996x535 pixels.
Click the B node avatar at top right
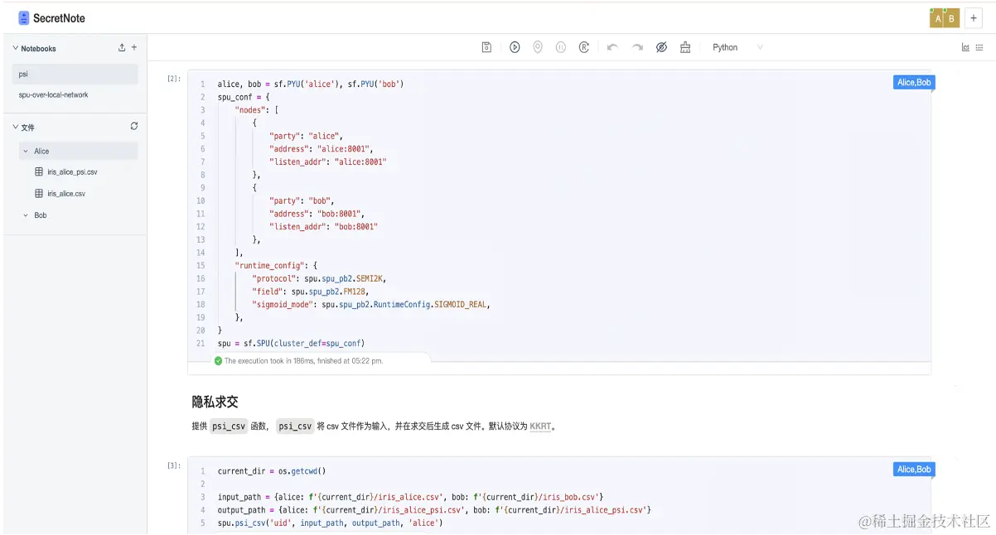coord(952,18)
